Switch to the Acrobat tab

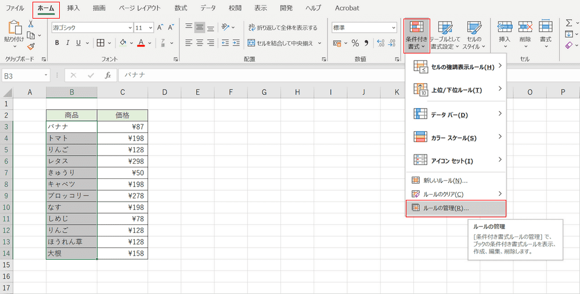347,8
